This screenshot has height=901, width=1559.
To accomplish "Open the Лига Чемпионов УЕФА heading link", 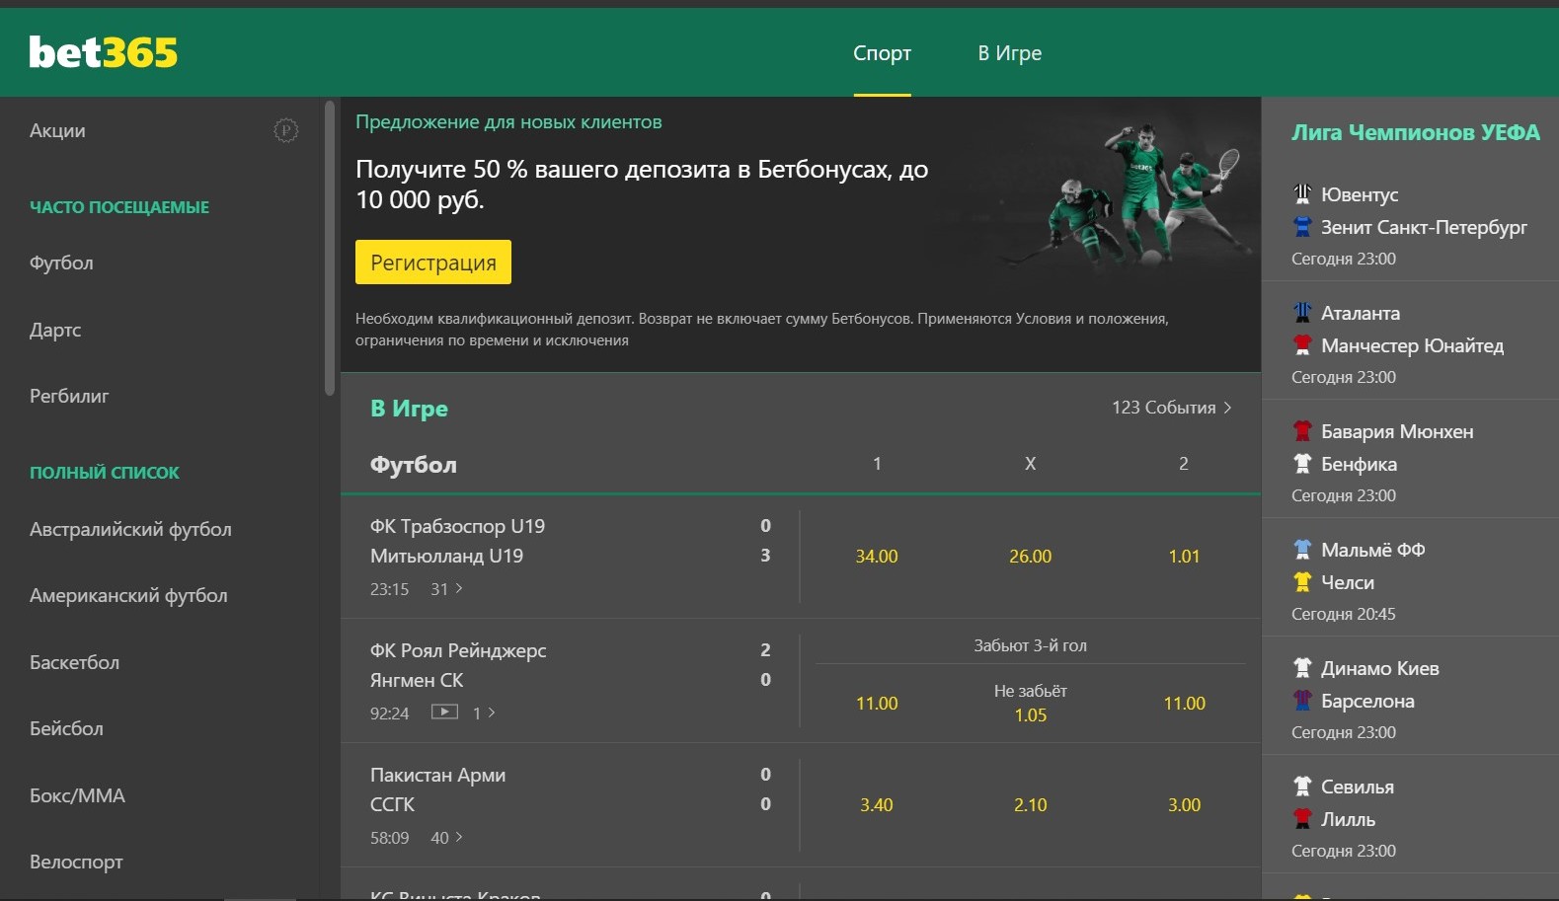I will [x=1416, y=132].
